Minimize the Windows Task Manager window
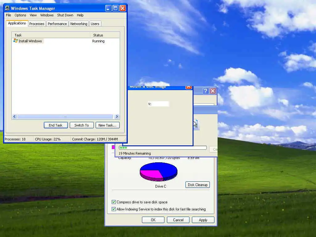This screenshot has height=237, width=316. pyautogui.click(x=108, y=8)
